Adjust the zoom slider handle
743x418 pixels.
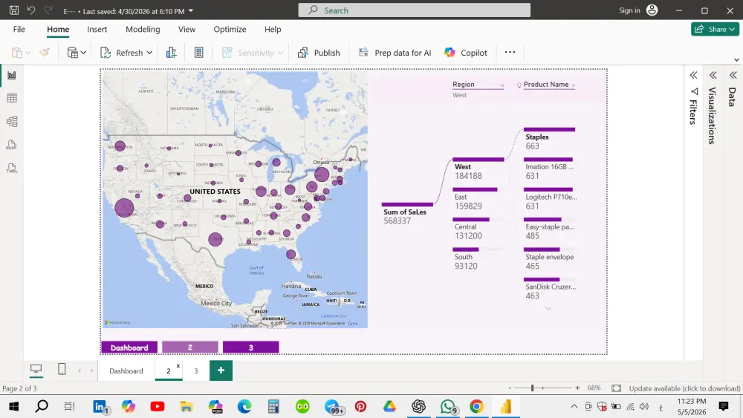tap(533, 388)
